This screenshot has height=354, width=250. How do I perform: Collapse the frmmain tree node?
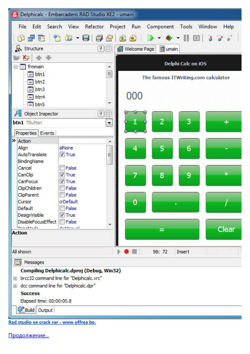tap(16, 67)
